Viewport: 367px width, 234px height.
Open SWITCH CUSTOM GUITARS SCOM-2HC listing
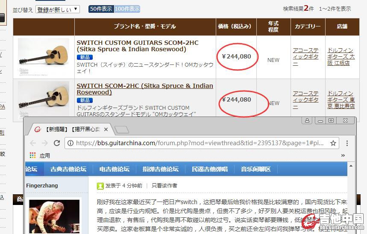tap(137, 46)
